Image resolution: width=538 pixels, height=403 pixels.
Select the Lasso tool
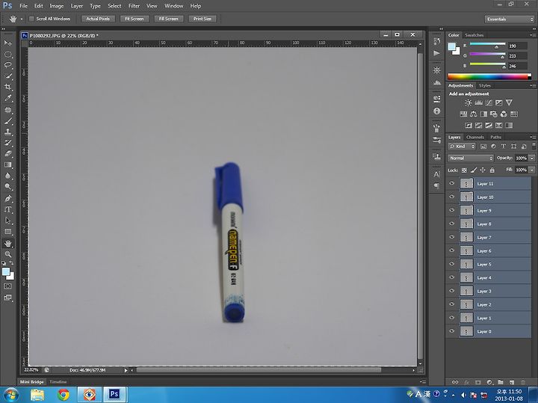(x=7, y=65)
